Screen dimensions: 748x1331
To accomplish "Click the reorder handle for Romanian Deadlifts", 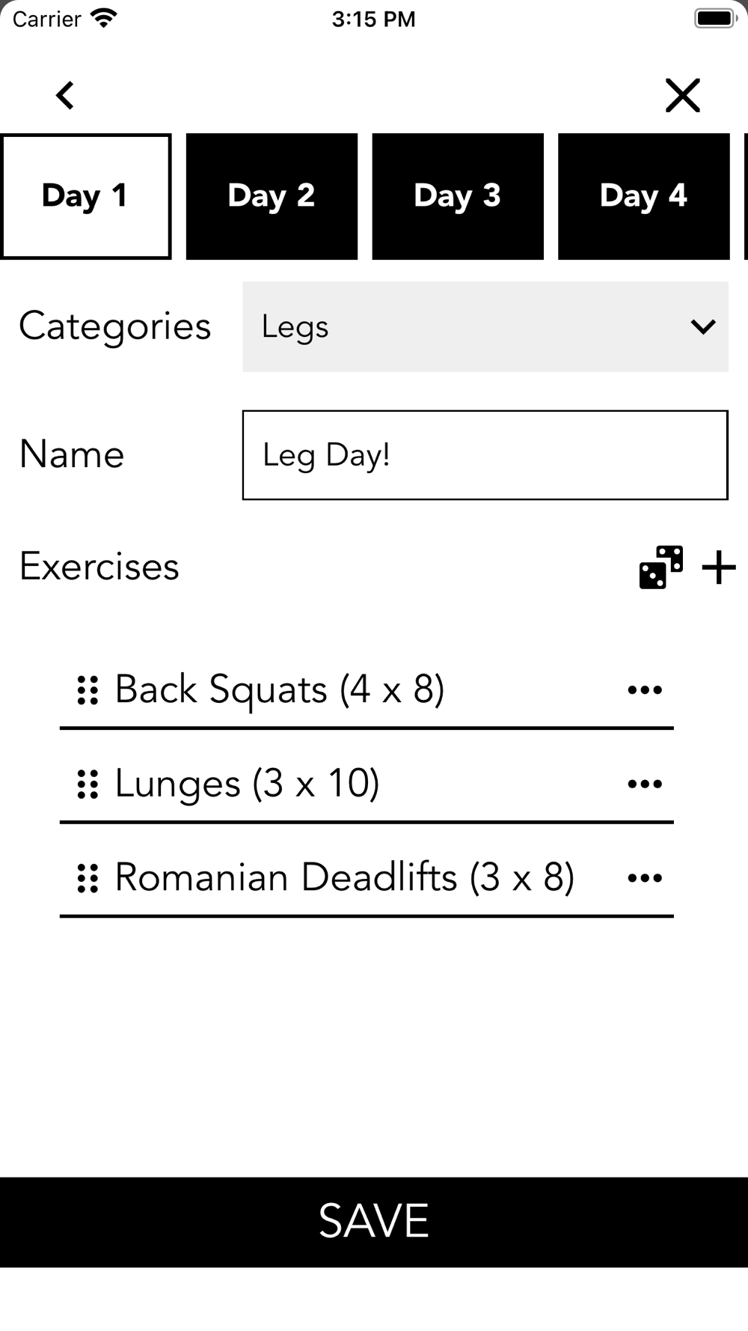I will (x=88, y=878).
